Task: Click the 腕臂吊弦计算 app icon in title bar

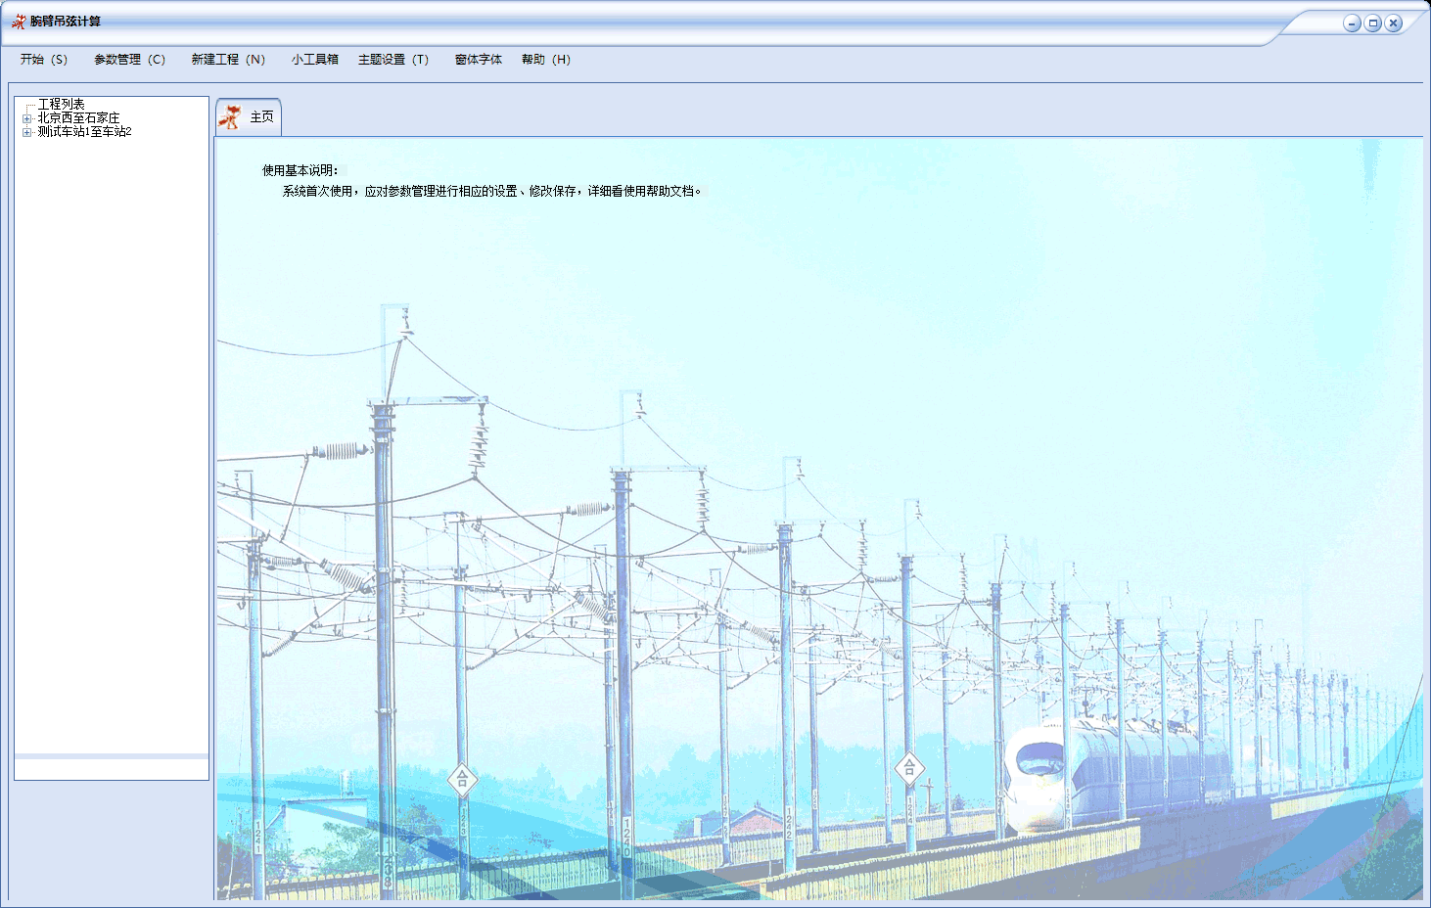Action: [x=19, y=22]
